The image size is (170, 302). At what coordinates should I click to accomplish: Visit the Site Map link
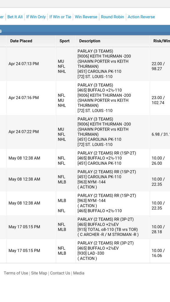[39, 273]
